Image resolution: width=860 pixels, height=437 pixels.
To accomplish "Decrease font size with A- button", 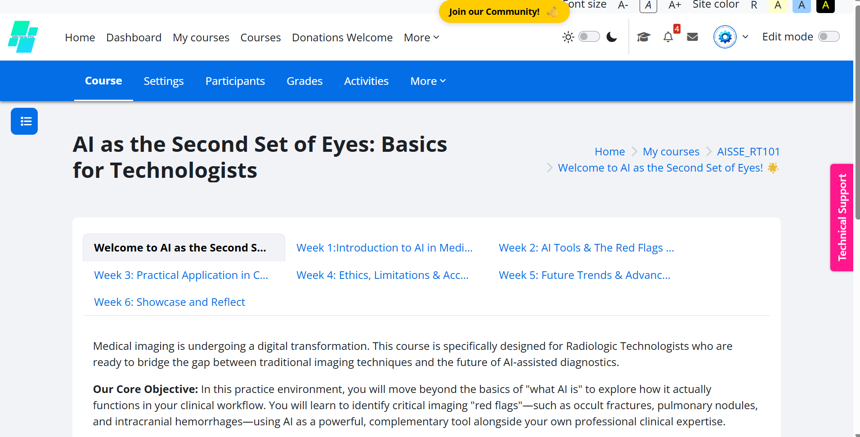I will [623, 5].
